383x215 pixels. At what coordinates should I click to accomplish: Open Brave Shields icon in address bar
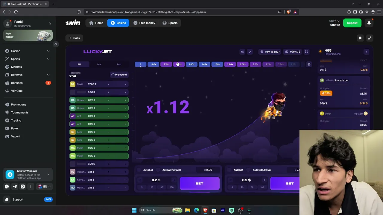(x=288, y=12)
